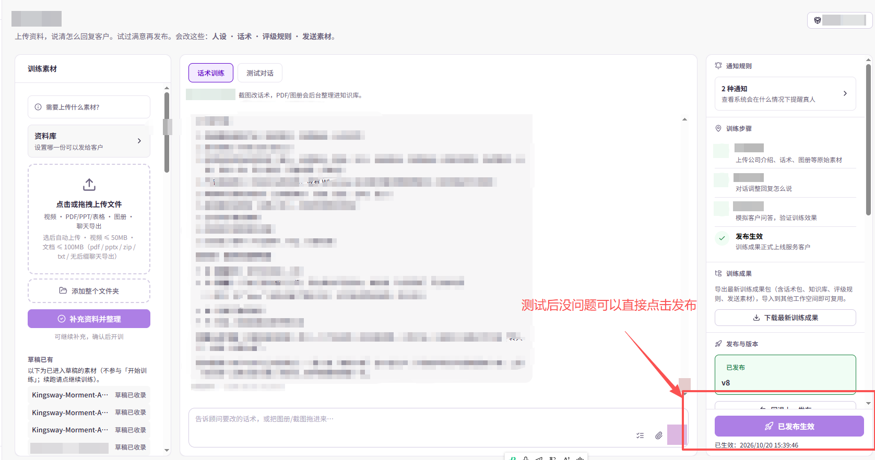Image resolution: width=875 pixels, height=460 pixels.
Task: Click 可继续补充，确认后开训 hint text
Action: 89,337
